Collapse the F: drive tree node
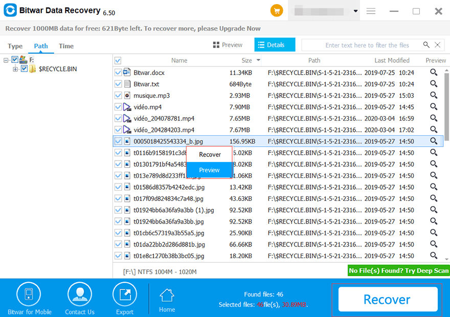This screenshot has width=450, height=317. click(6, 60)
